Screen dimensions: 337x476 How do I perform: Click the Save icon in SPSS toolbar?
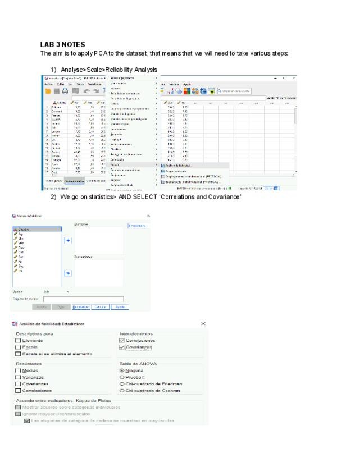click(57, 91)
